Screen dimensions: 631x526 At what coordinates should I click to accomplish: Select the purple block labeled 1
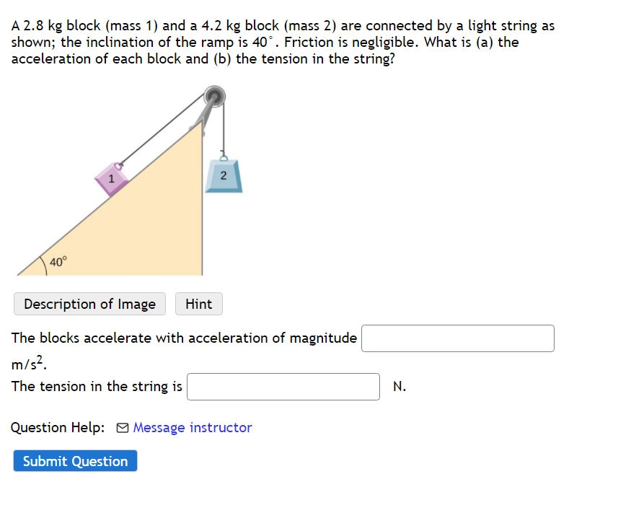coord(111,177)
